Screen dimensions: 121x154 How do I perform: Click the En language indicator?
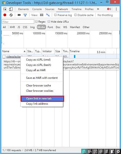[x=90, y=151]
